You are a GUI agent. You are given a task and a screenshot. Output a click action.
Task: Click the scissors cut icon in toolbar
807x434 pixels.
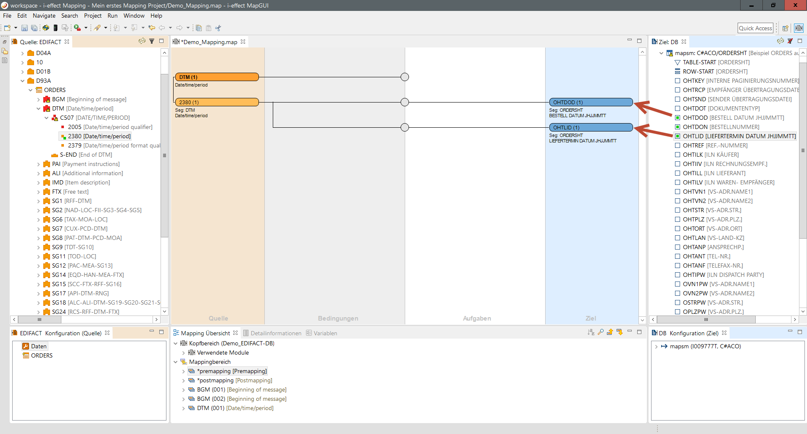click(218, 28)
